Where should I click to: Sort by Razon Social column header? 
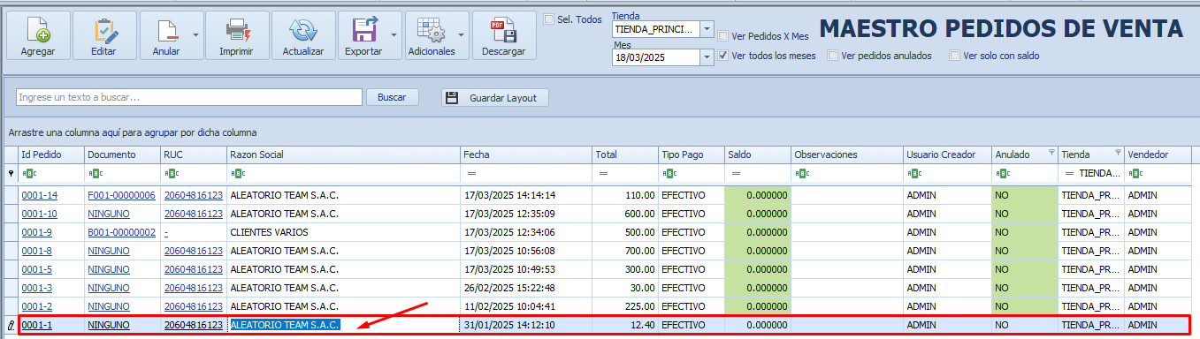point(343,154)
